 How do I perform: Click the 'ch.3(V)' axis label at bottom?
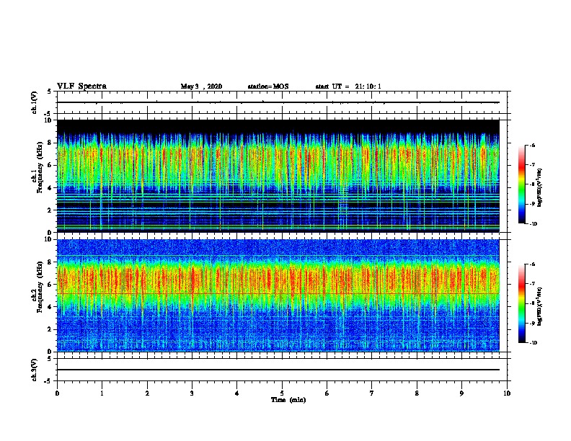pyautogui.click(x=35, y=370)
